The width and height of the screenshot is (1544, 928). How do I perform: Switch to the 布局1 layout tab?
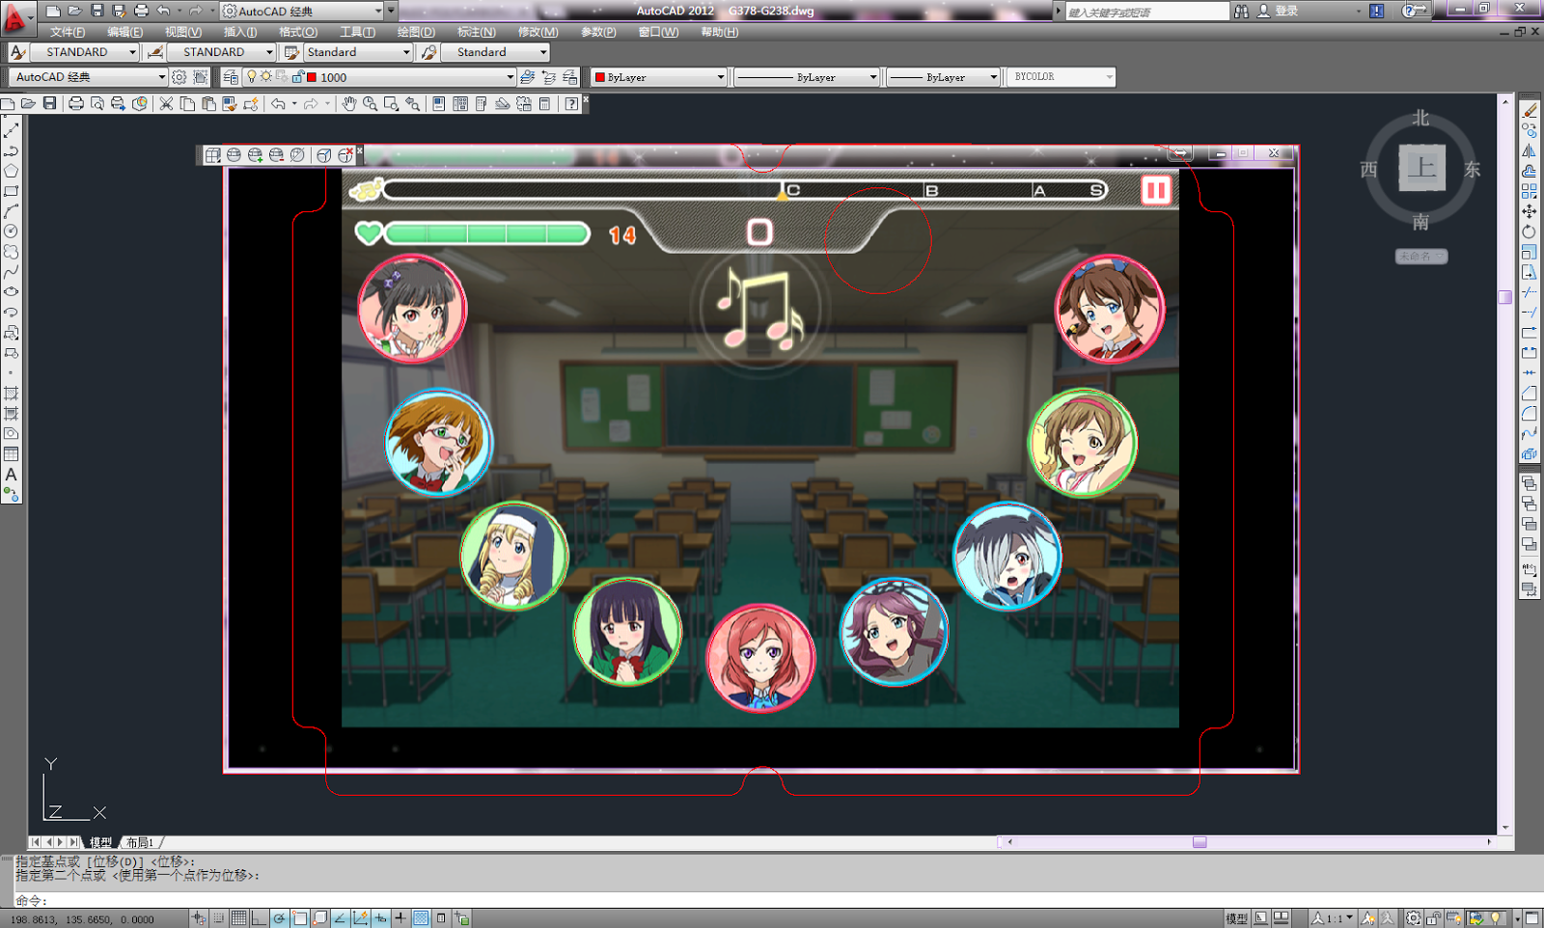point(140,842)
